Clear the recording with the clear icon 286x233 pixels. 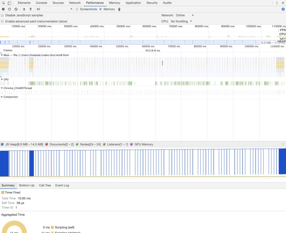point(16,9)
